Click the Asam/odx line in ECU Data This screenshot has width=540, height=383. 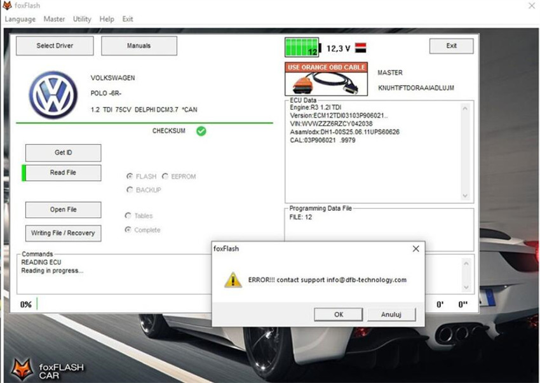tap(345, 132)
